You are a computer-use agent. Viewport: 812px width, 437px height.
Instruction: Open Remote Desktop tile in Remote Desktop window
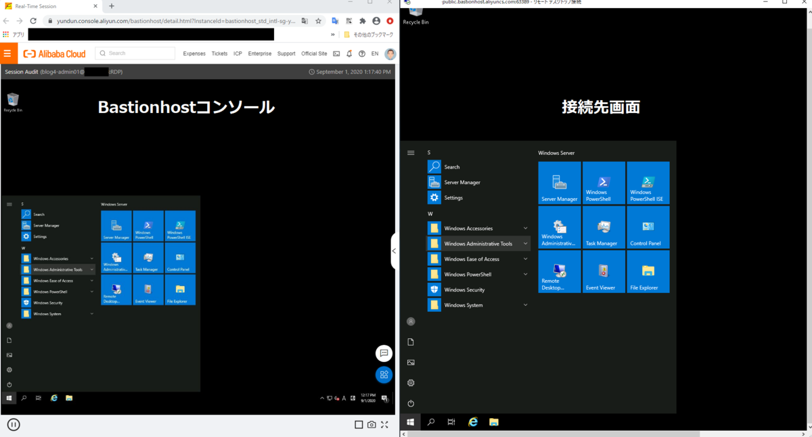tap(560, 271)
